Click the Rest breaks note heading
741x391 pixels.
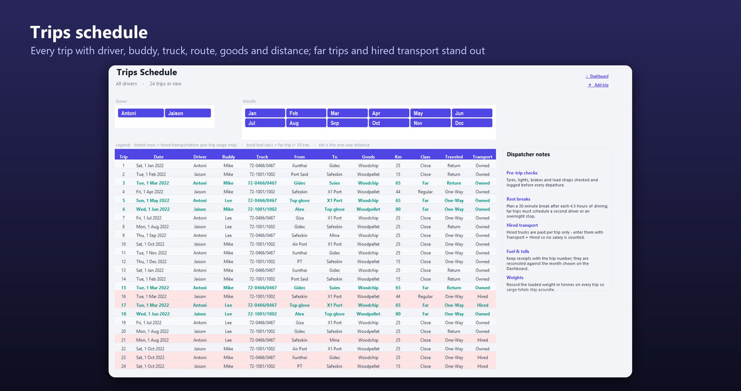pyautogui.click(x=518, y=199)
